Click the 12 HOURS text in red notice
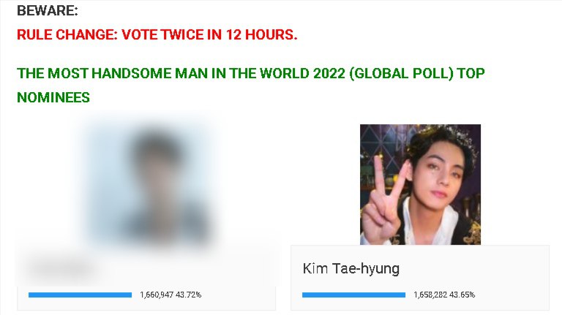Screen dimensions: 562x315 [261, 35]
